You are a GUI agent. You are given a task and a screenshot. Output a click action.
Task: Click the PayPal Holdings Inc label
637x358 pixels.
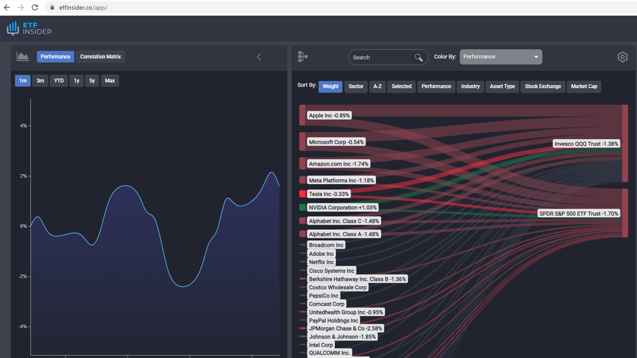tap(334, 321)
